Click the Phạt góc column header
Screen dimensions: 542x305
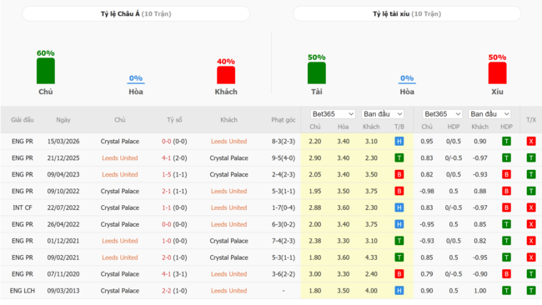tap(284, 120)
